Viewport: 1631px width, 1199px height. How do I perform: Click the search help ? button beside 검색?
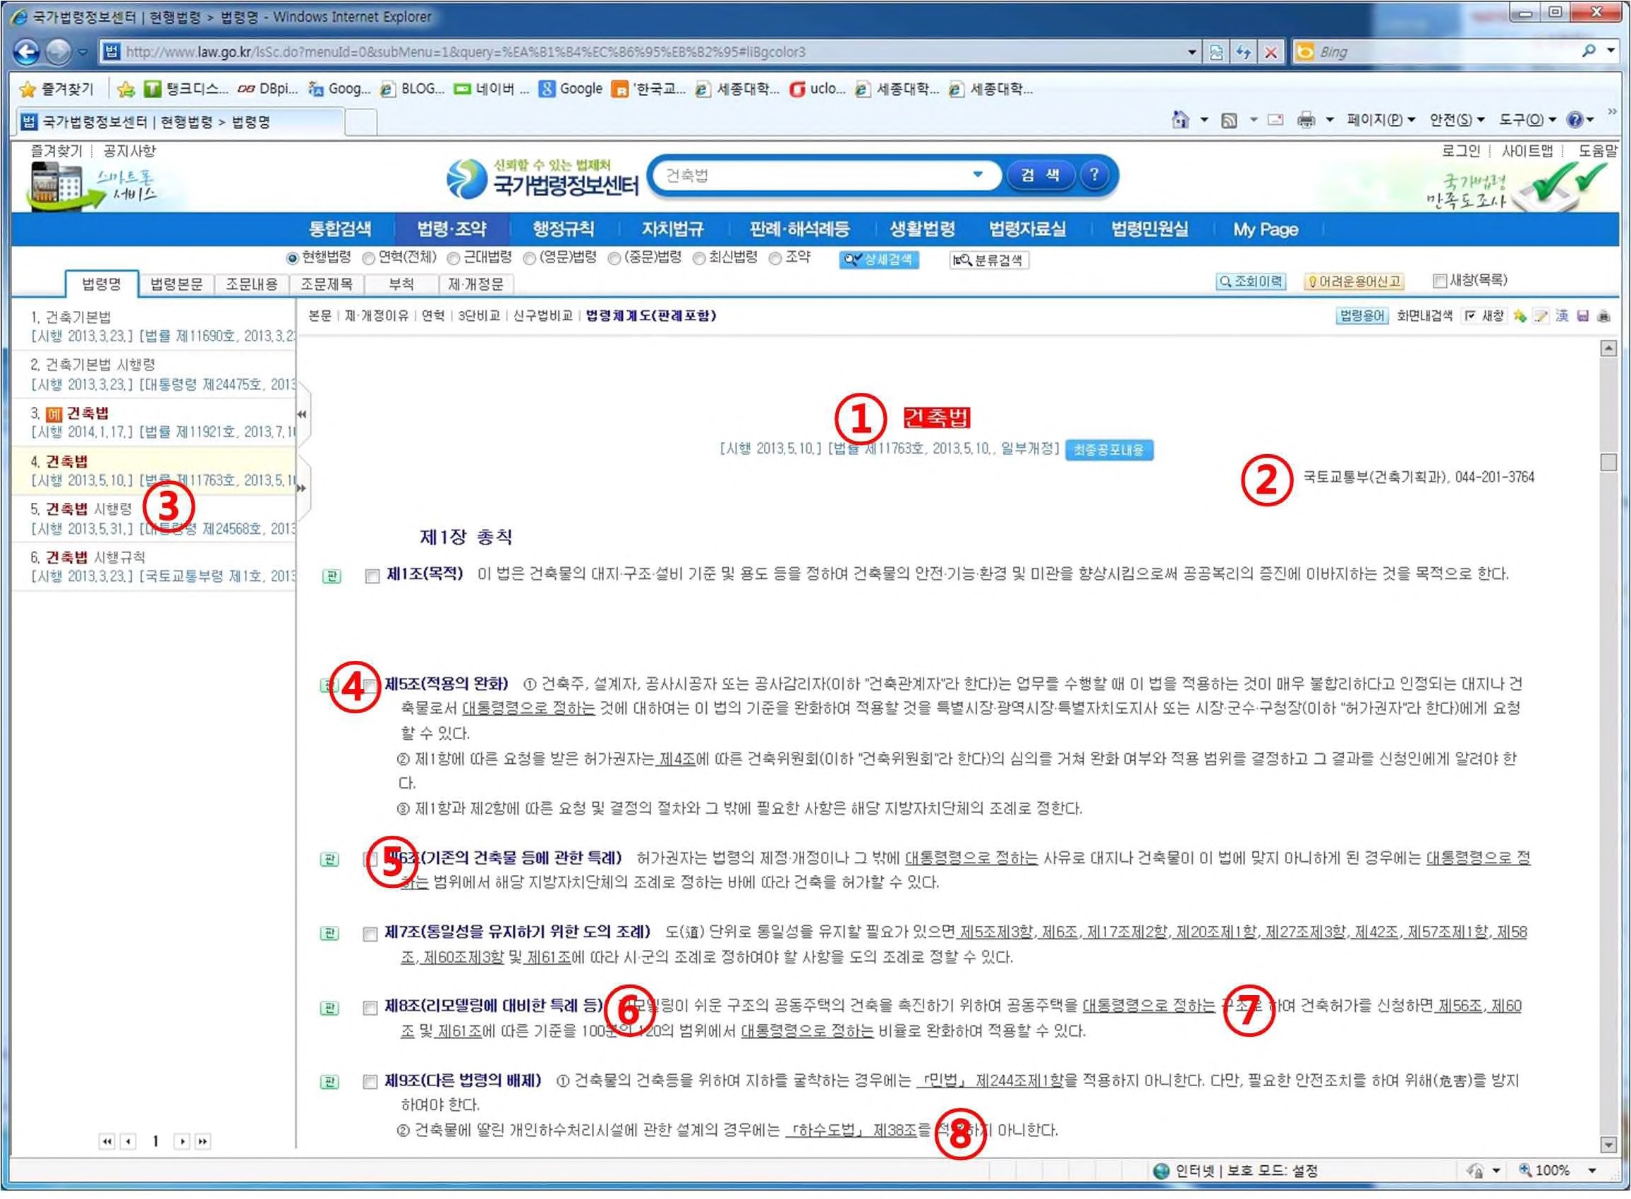[x=1094, y=174]
